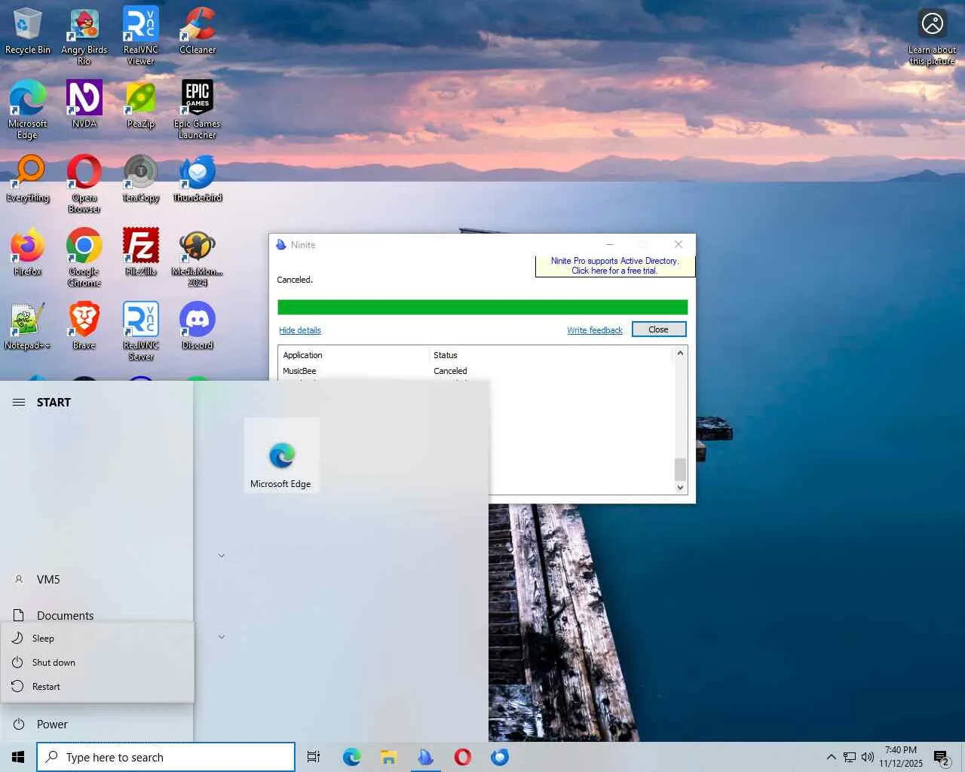Image resolution: width=965 pixels, height=772 pixels.
Task: Open the Ninite Pro free trial link
Action: 614,265
